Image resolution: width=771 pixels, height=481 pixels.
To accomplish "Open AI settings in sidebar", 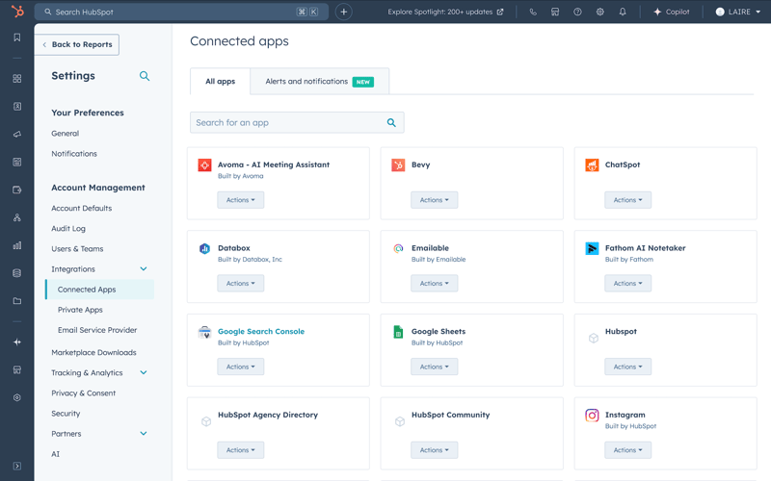I will (56, 454).
